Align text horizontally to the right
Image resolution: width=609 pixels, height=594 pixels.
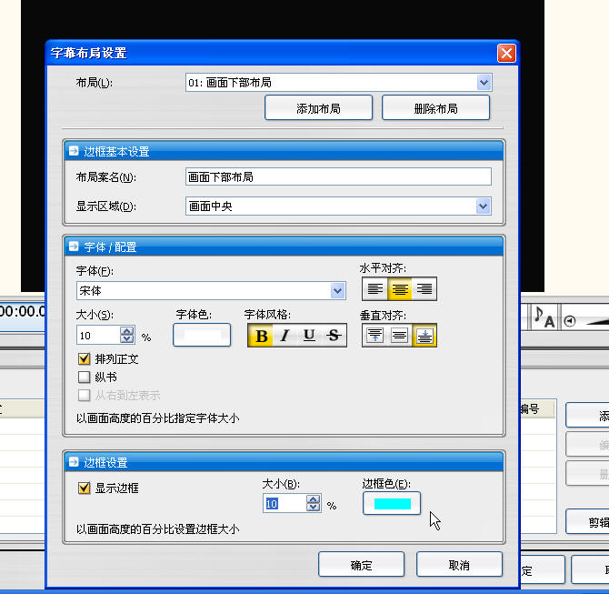[424, 289]
